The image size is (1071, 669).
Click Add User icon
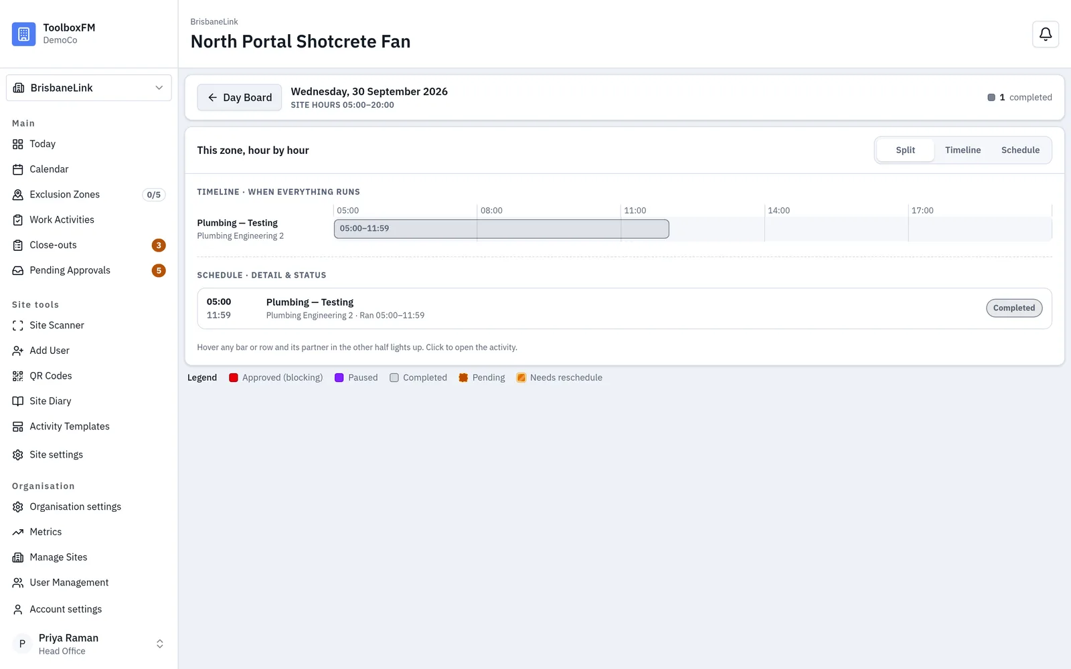pos(18,351)
